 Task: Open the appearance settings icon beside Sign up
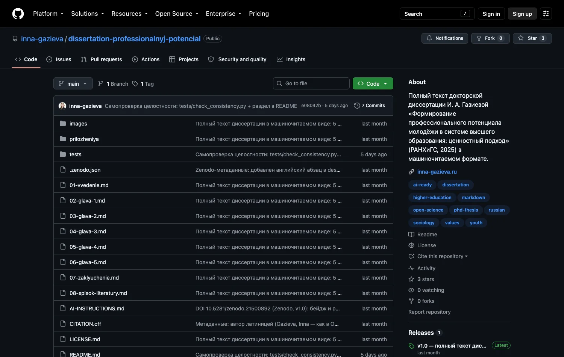pos(546,14)
